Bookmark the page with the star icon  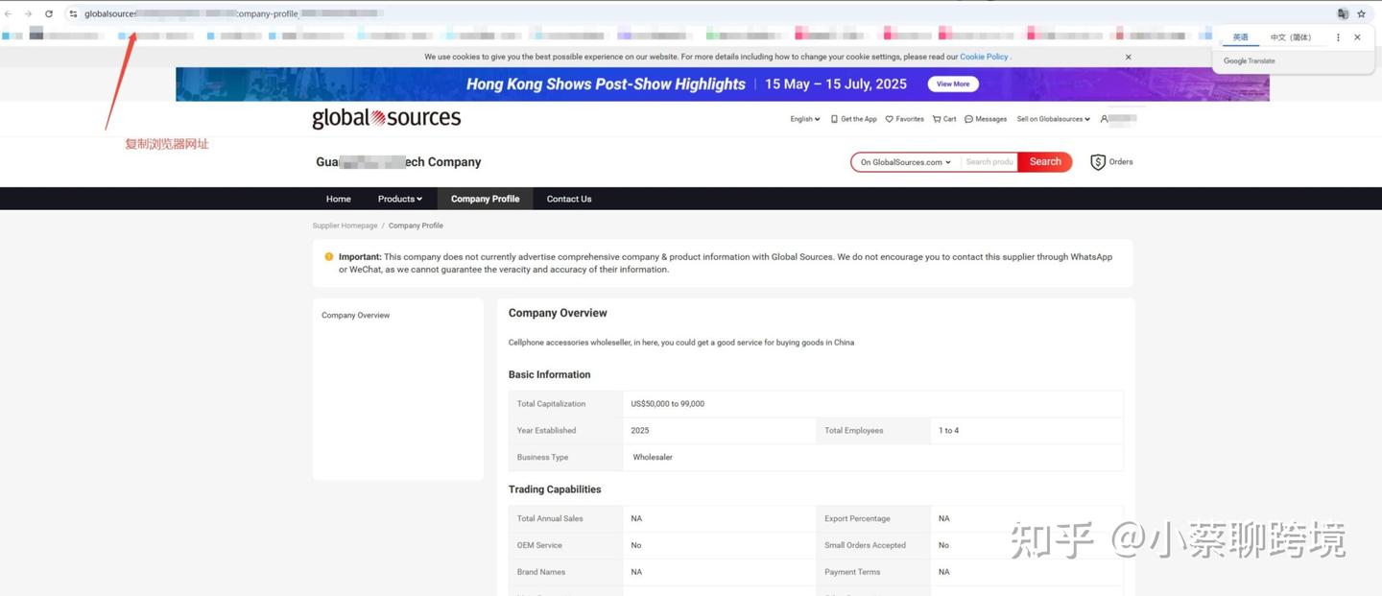click(1361, 13)
